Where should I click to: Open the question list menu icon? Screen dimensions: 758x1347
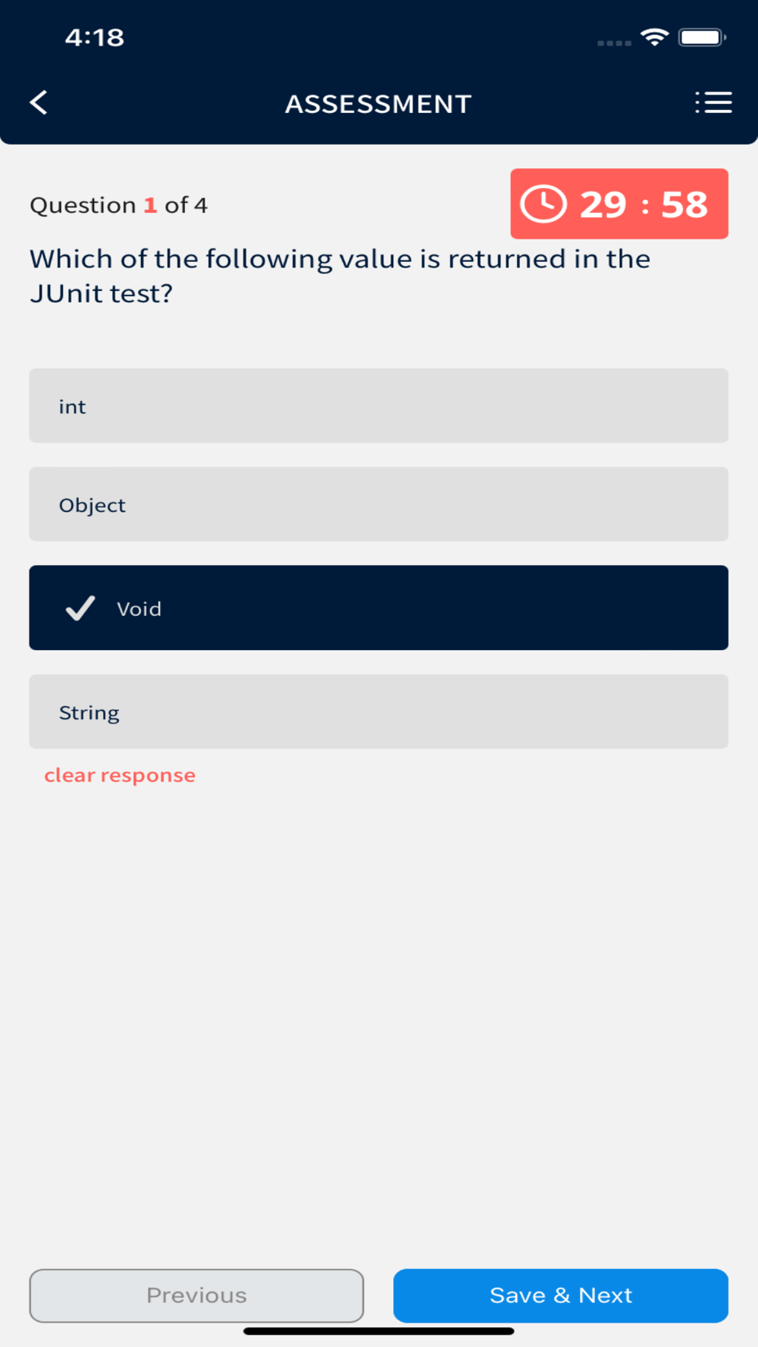[713, 102]
